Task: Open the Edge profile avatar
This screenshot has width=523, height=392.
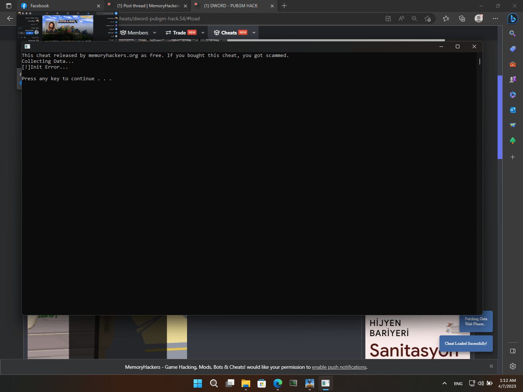Action: point(479,19)
